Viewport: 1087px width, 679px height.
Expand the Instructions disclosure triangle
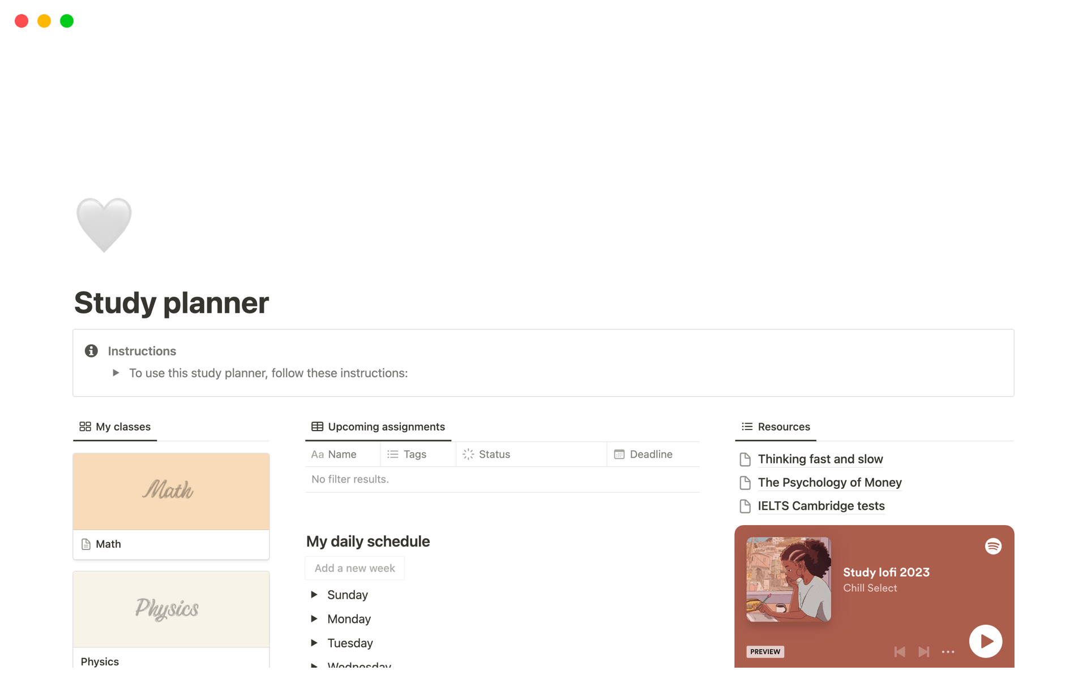(x=115, y=373)
